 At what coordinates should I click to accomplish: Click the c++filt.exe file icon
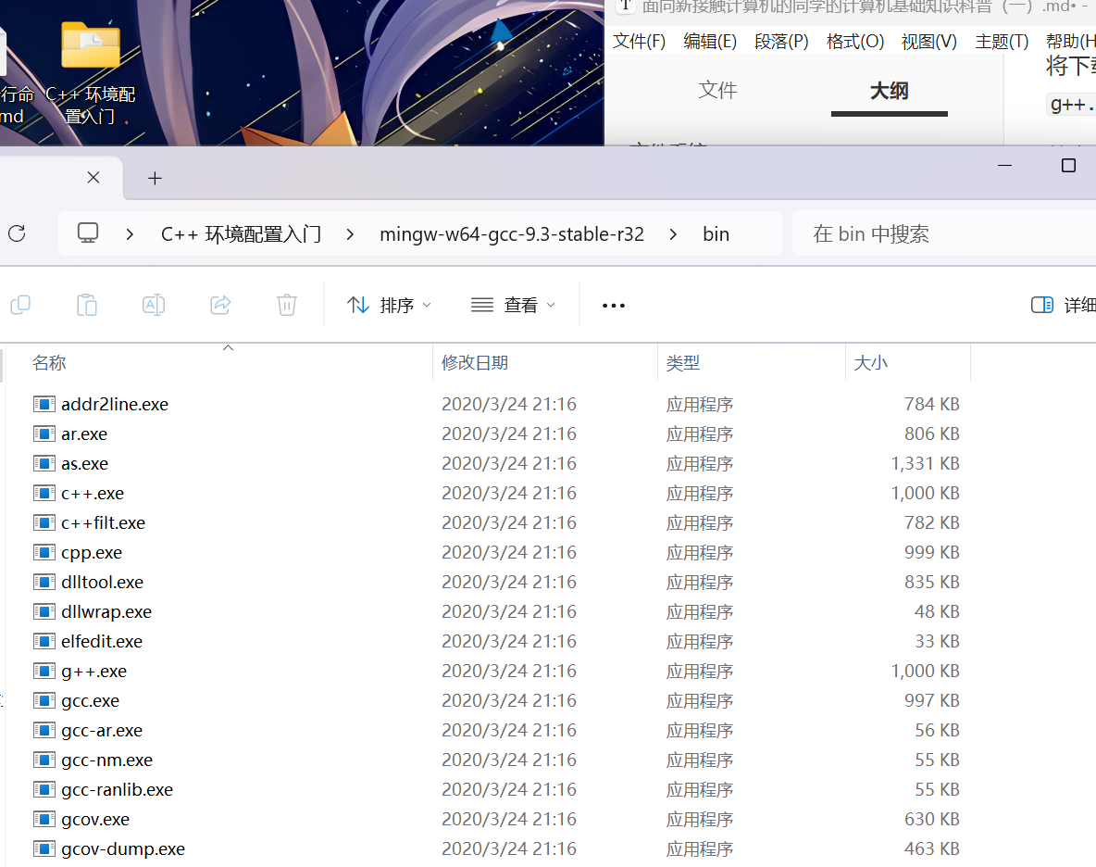(x=44, y=523)
